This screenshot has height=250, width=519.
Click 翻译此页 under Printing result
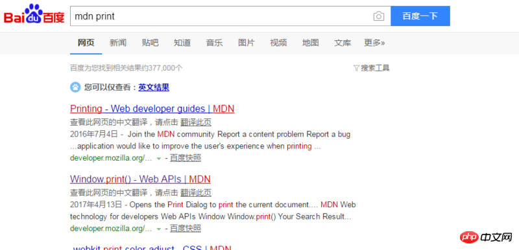coord(196,122)
